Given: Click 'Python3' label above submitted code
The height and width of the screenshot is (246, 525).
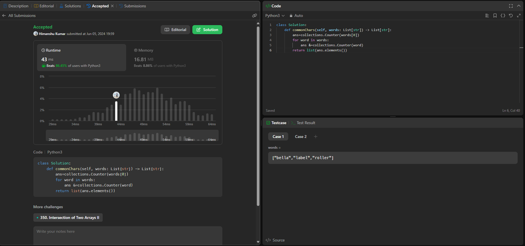Looking at the screenshot, I should pos(55,152).
